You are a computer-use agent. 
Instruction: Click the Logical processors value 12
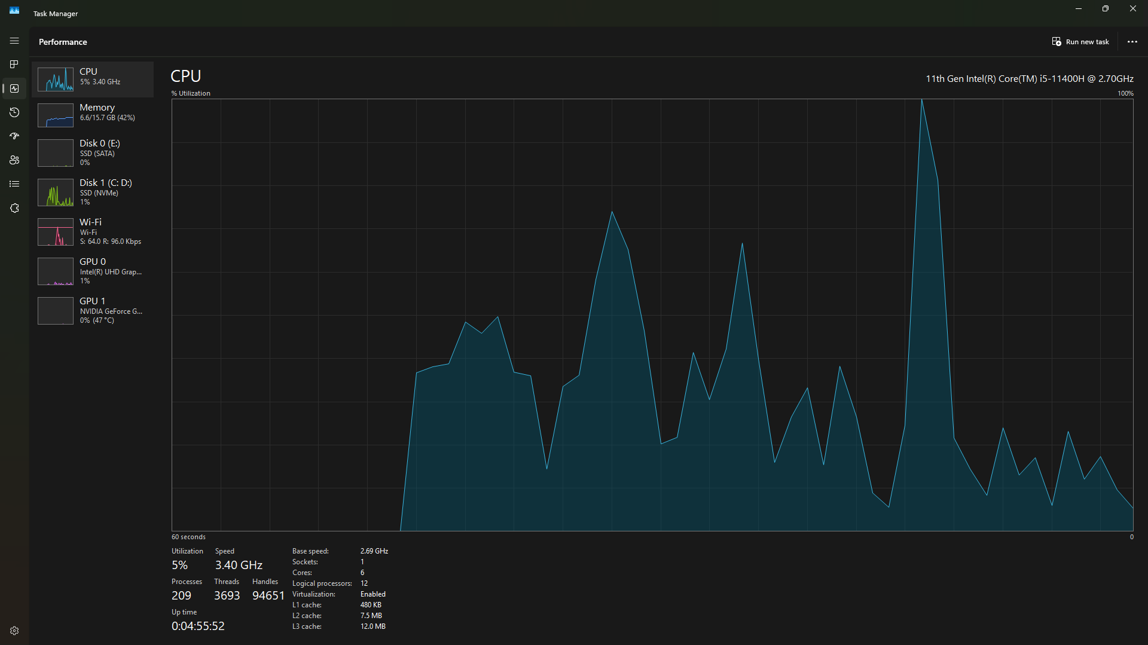click(364, 583)
